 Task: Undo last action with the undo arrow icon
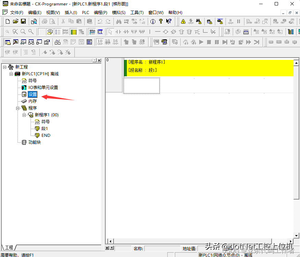tap(100, 21)
